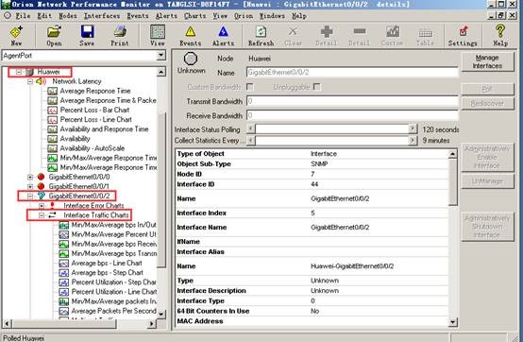The height and width of the screenshot is (342, 523).
Task: Select Percent Utilization - Step Chart
Action: click(113, 282)
